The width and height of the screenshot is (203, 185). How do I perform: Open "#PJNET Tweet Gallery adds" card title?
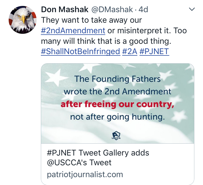[x=98, y=153]
